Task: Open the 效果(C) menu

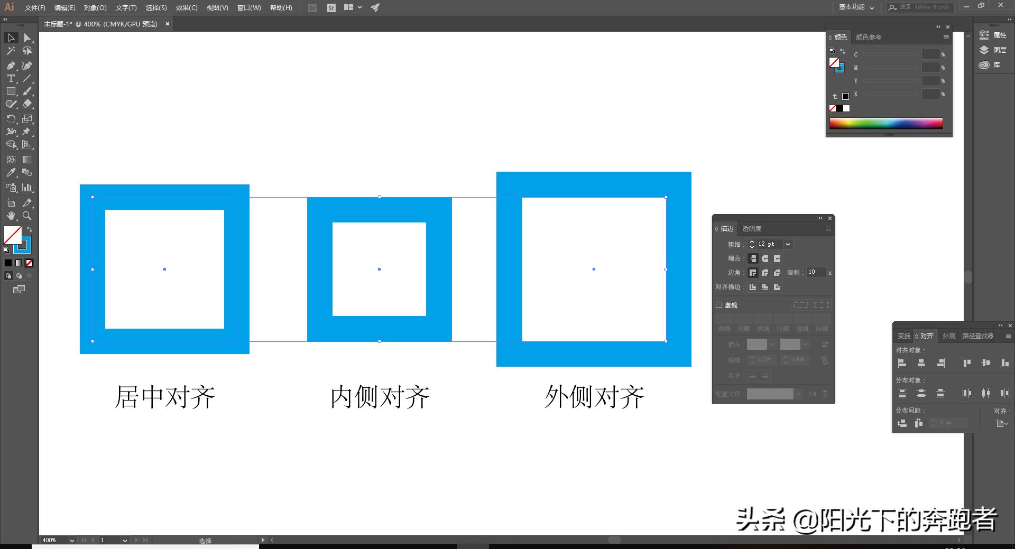Action: point(187,8)
